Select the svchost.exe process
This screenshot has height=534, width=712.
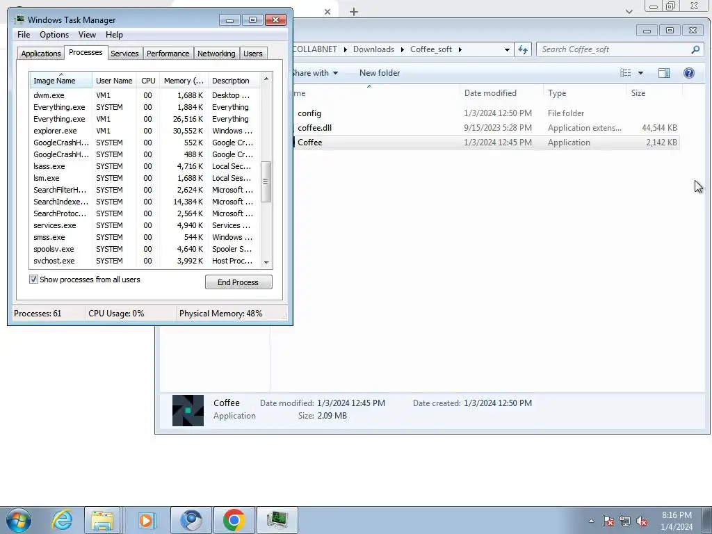(x=145, y=261)
